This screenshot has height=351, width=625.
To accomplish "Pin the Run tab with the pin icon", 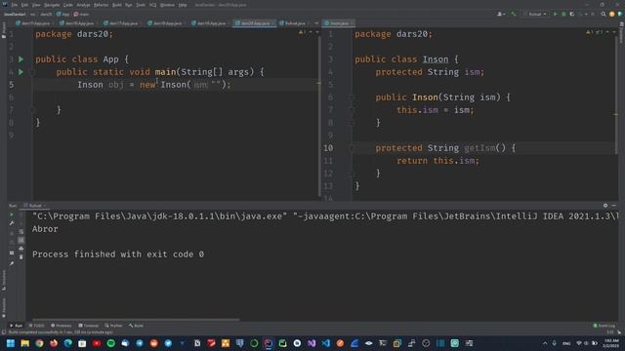I will [12, 263].
